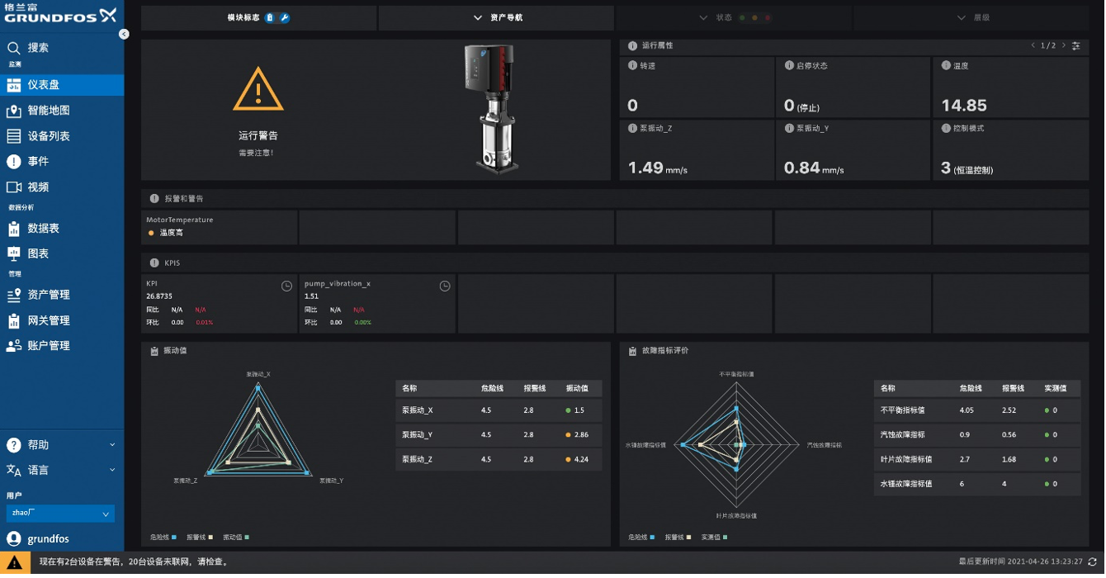The width and height of the screenshot is (1106, 578).
Task: Expand the 资产导航 asset navigation dropdown
Action: coord(497,17)
